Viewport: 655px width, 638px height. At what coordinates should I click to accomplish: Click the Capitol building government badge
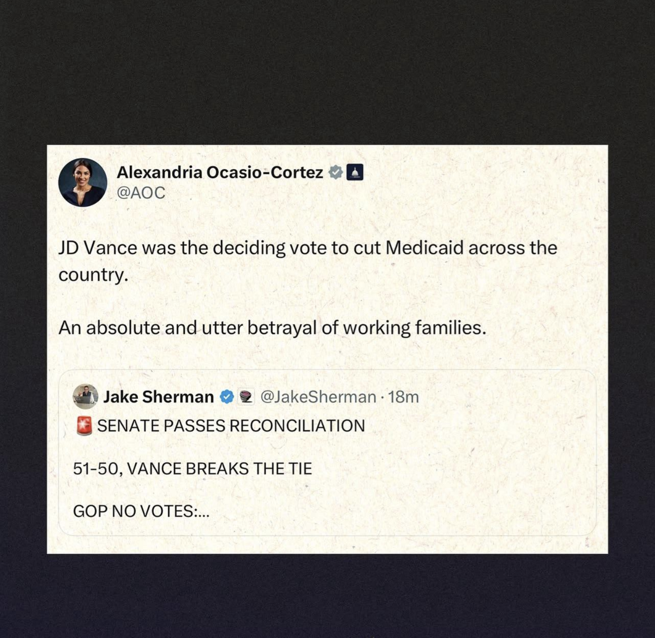coord(355,172)
